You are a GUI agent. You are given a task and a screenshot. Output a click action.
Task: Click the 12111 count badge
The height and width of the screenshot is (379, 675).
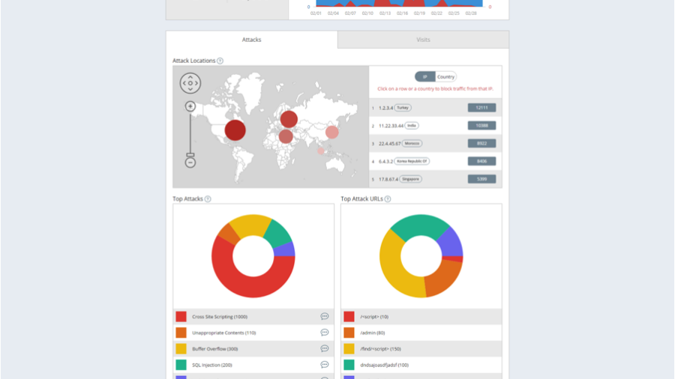[481, 108]
